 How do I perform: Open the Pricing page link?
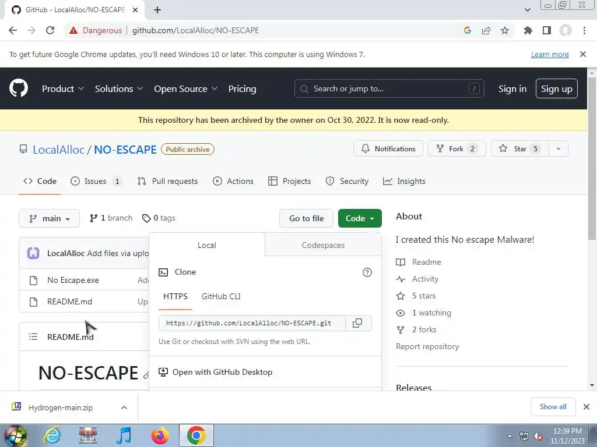pyautogui.click(x=242, y=88)
